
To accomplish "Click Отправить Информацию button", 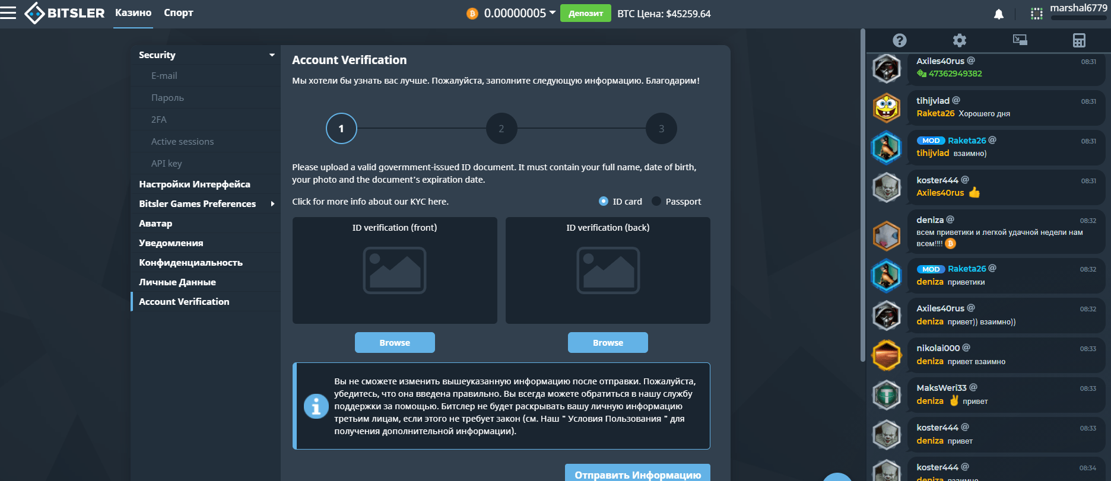I will click(x=637, y=473).
